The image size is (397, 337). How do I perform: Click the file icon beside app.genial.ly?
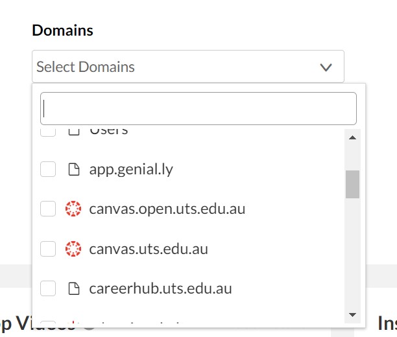(x=74, y=170)
